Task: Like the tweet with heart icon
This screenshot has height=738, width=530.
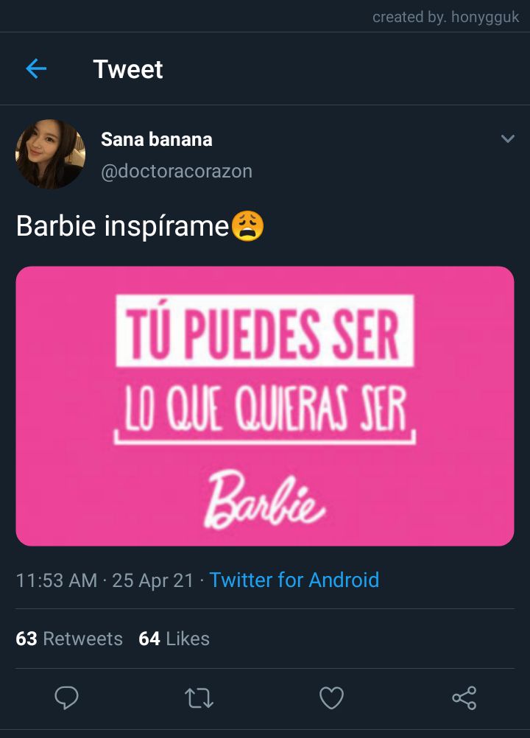Action: [x=331, y=697]
